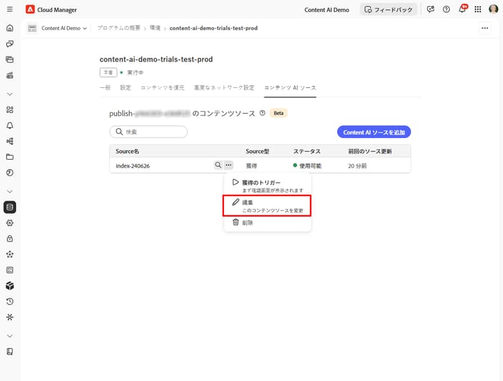Switch to the 一般 tab
This screenshot has width=503, height=381.
coord(105,88)
